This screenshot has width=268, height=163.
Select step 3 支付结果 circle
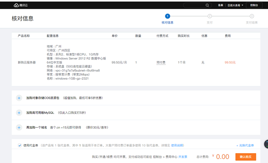click(x=252, y=16)
